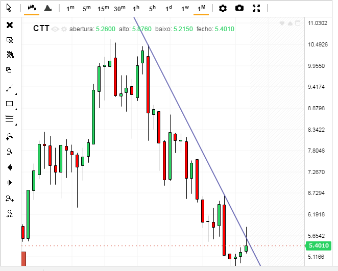
Task: Open horizontal lines tool variants triangle
Action: pos(16,125)
